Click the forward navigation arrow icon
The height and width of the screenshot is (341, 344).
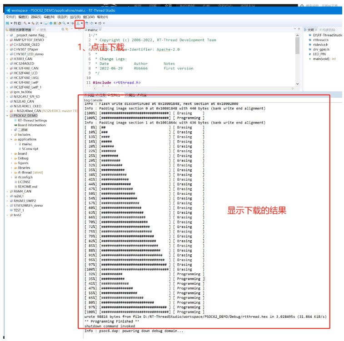pyautogui.click(x=100, y=23)
